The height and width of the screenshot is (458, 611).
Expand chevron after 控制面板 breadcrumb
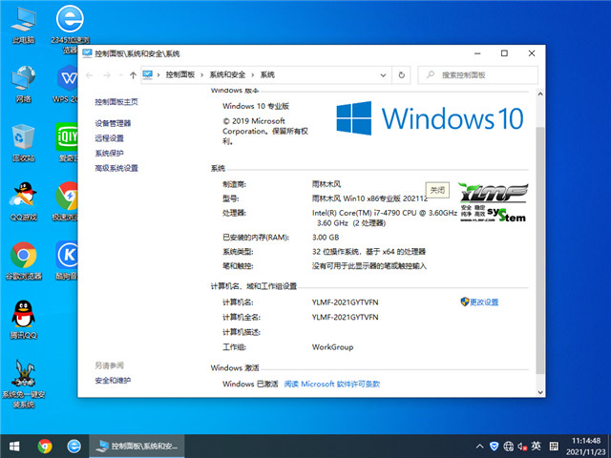pyautogui.click(x=201, y=74)
